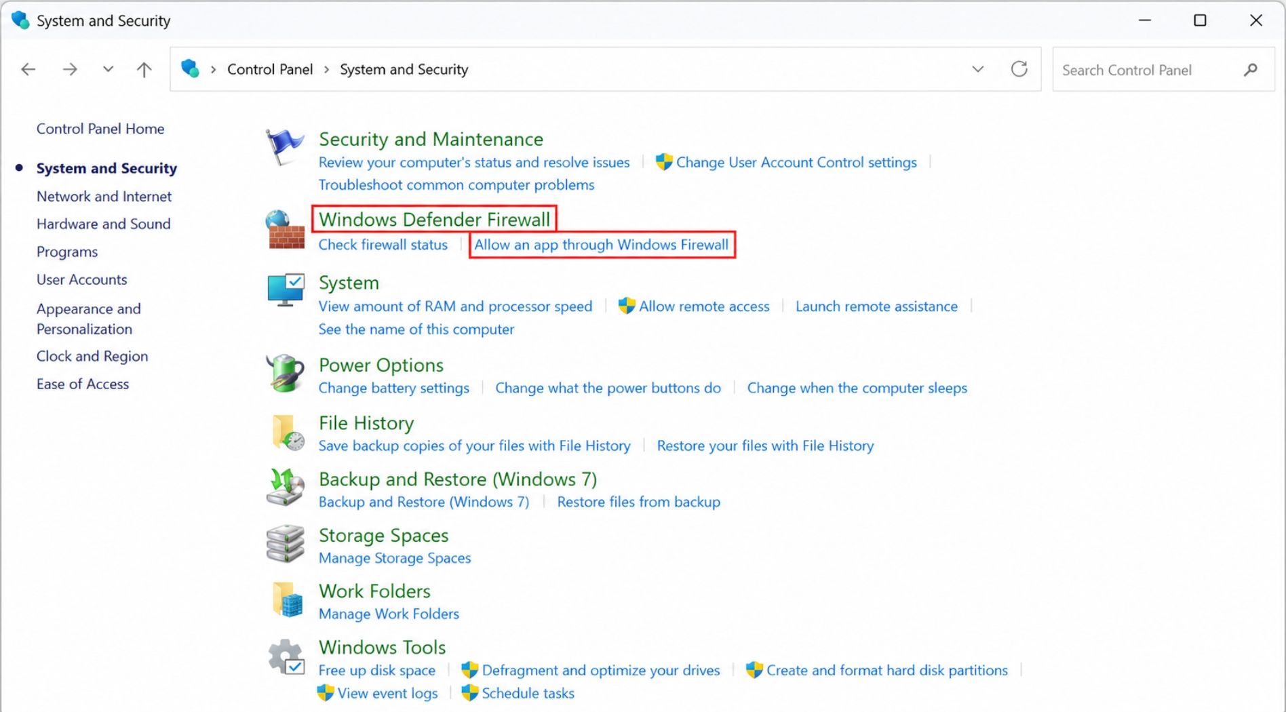Click Allow remote access
This screenshot has height=712, width=1286.
click(x=704, y=306)
